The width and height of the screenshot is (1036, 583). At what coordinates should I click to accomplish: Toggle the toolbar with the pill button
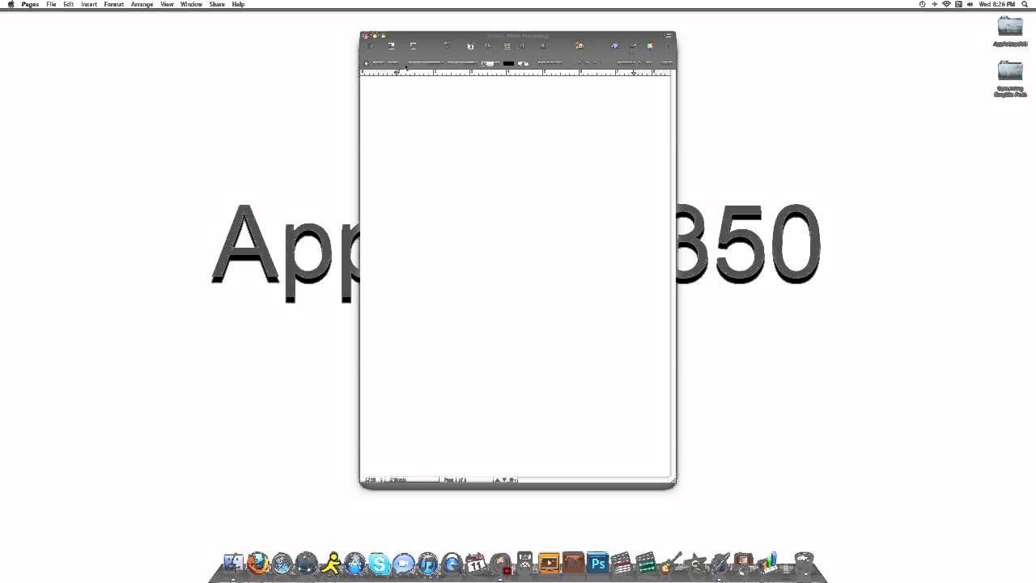669,36
